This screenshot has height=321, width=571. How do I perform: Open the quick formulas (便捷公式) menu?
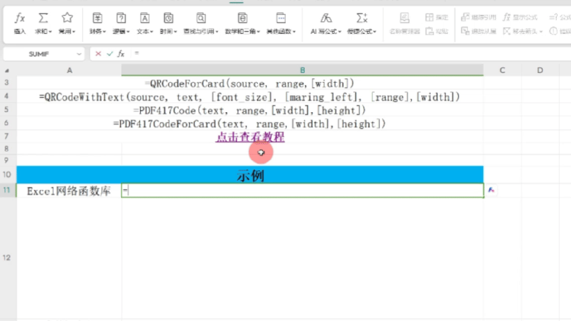click(361, 23)
